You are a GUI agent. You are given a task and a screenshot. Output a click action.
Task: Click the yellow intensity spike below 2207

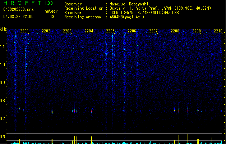click(x=153, y=140)
